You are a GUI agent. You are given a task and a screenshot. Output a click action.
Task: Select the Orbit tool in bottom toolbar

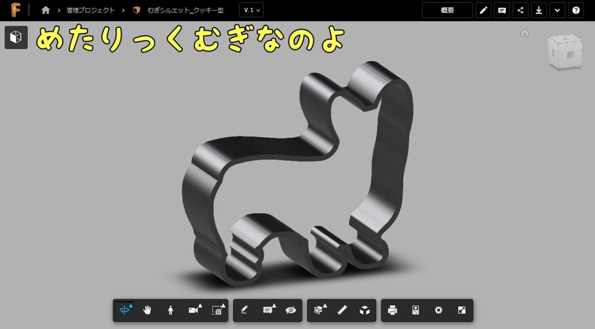pyautogui.click(x=124, y=310)
